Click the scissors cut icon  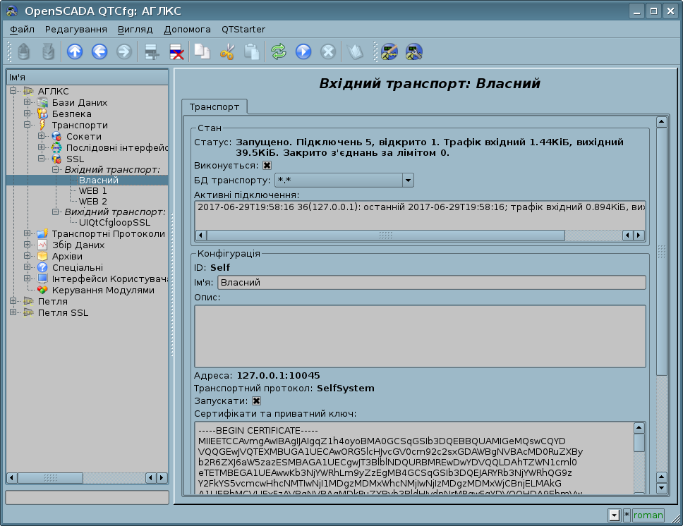click(x=226, y=51)
